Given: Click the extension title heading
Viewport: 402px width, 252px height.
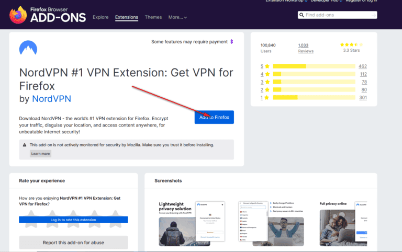Looking at the screenshot, I should [126, 79].
